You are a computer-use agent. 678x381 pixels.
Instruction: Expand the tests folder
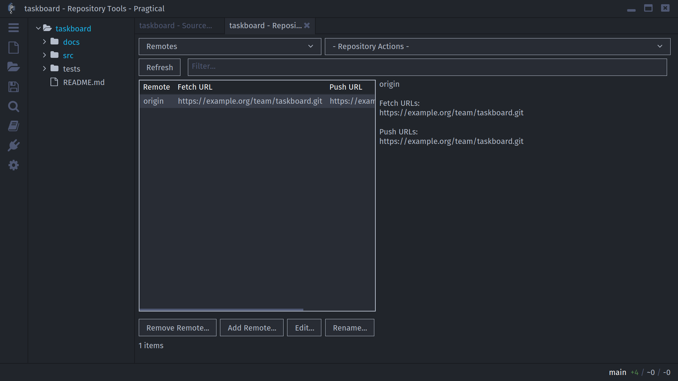pos(44,68)
